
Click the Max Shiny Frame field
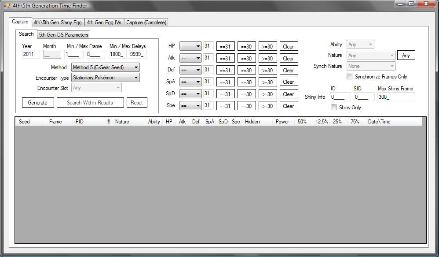click(x=396, y=97)
